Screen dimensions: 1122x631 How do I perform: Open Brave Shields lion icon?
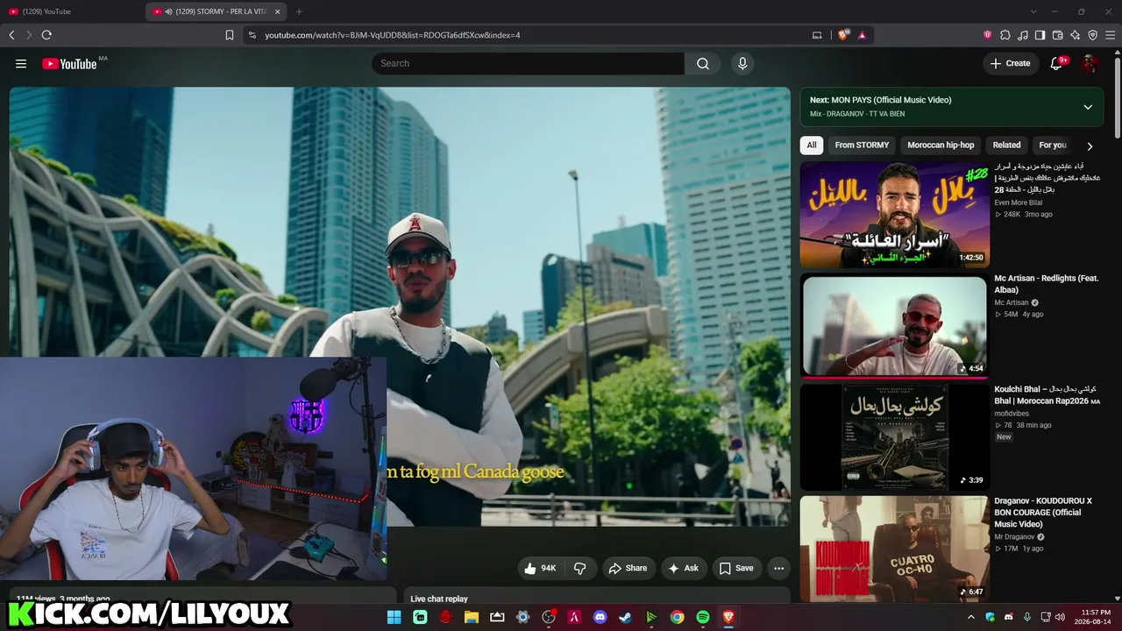pos(843,35)
